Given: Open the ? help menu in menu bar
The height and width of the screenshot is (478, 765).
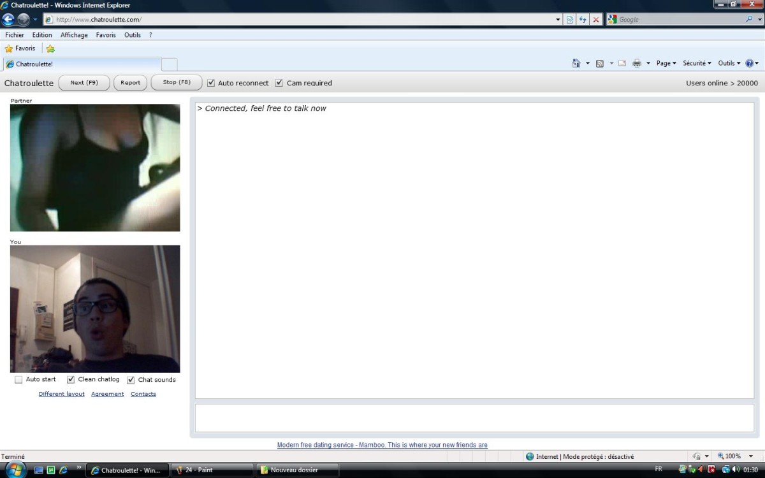Looking at the screenshot, I should [150, 35].
